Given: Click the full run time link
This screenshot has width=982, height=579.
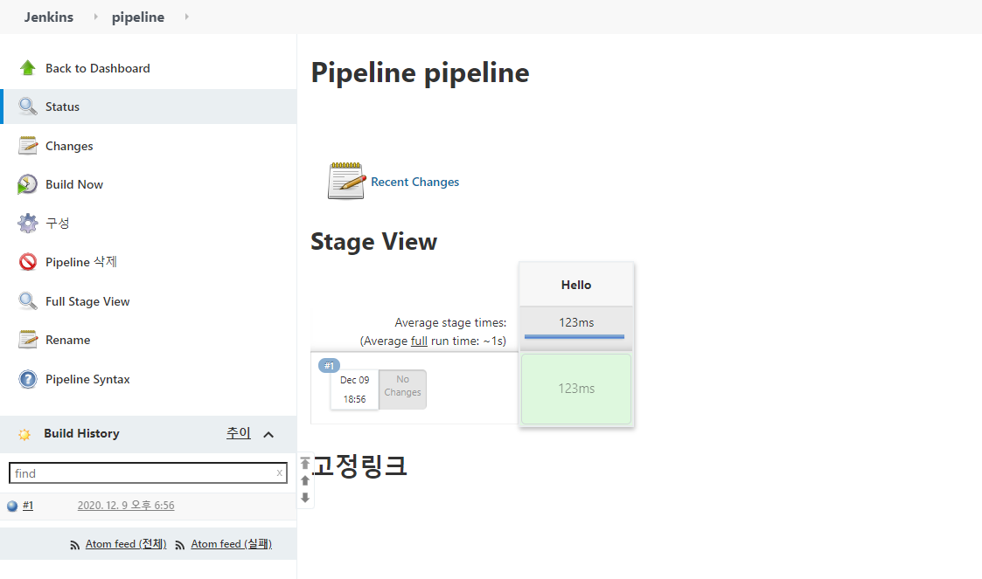Looking at the screenshot, I should point(419,341).
